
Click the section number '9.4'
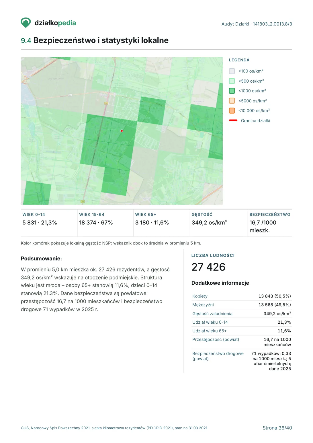click(26, 41)
